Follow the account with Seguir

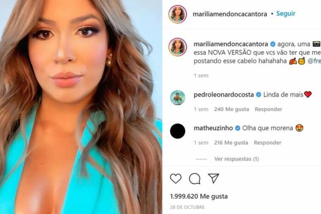286,13
